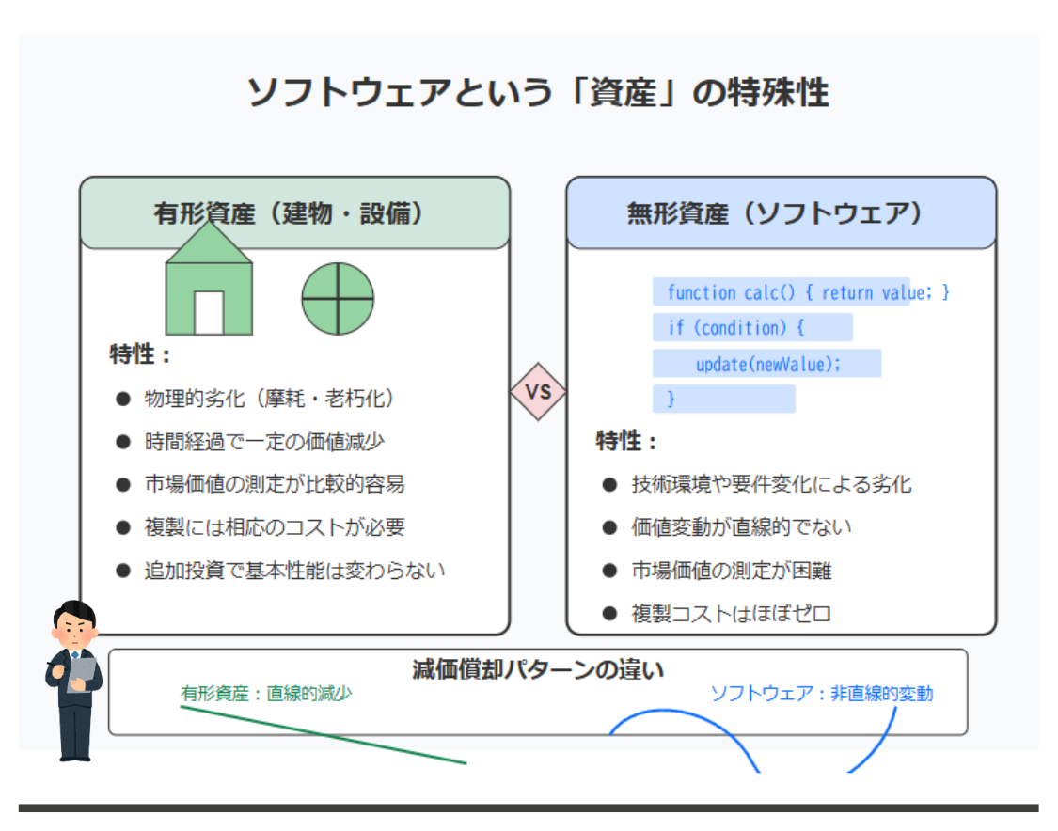Click the pink VS diamond
This screenshot has width=1058, height=831.
tap(538, 392)
